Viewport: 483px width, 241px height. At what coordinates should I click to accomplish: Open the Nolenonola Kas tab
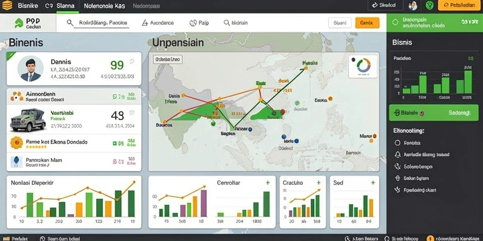pos(104,6)
